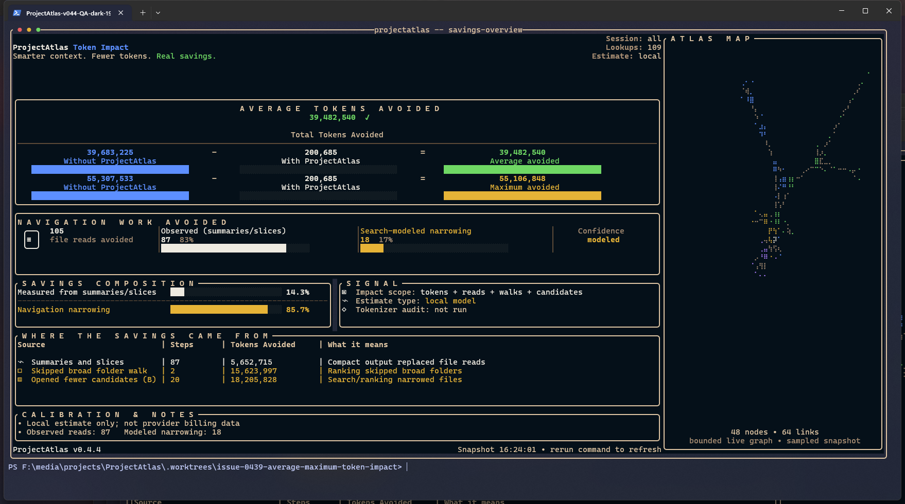Click the 'Token Impact' title text
The height and width of the screenshot is (504, 905).
click(x=101, y=47)
